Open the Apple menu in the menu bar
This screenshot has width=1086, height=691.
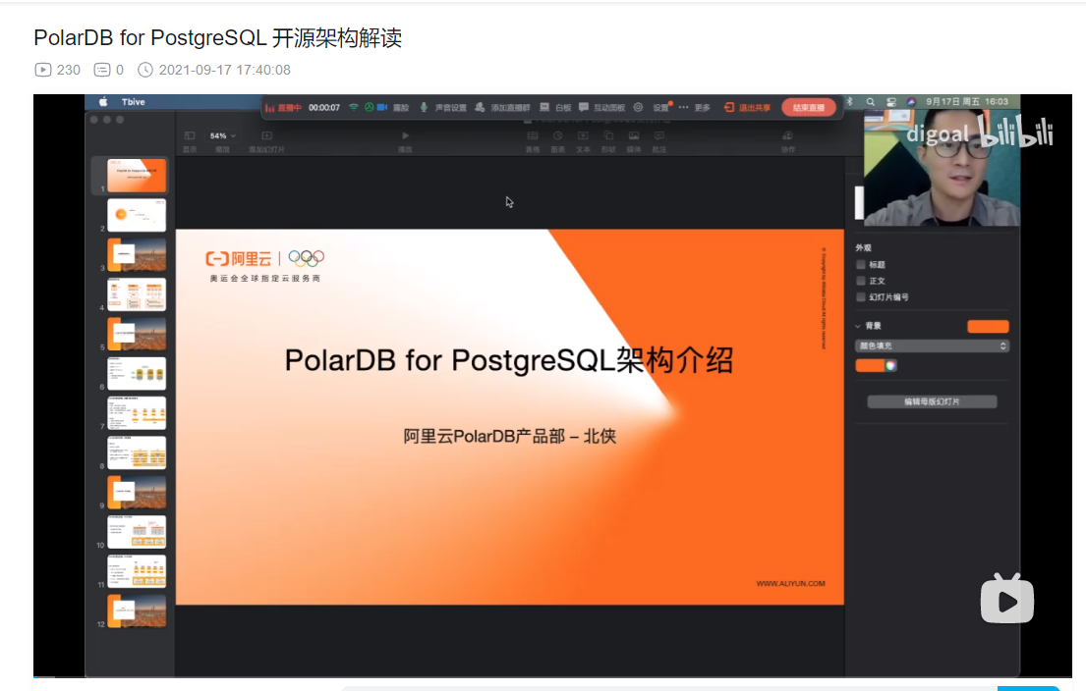(x=103, y=102)
